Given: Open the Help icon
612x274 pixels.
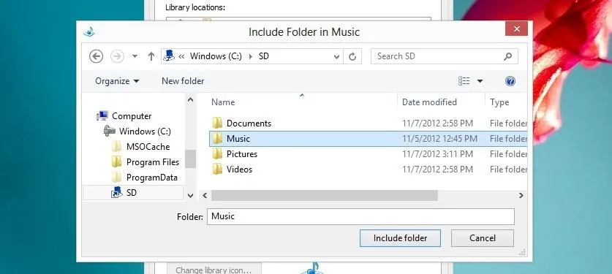Looking at the screenshot, I should pyautogui.click(x=510, y=81).
